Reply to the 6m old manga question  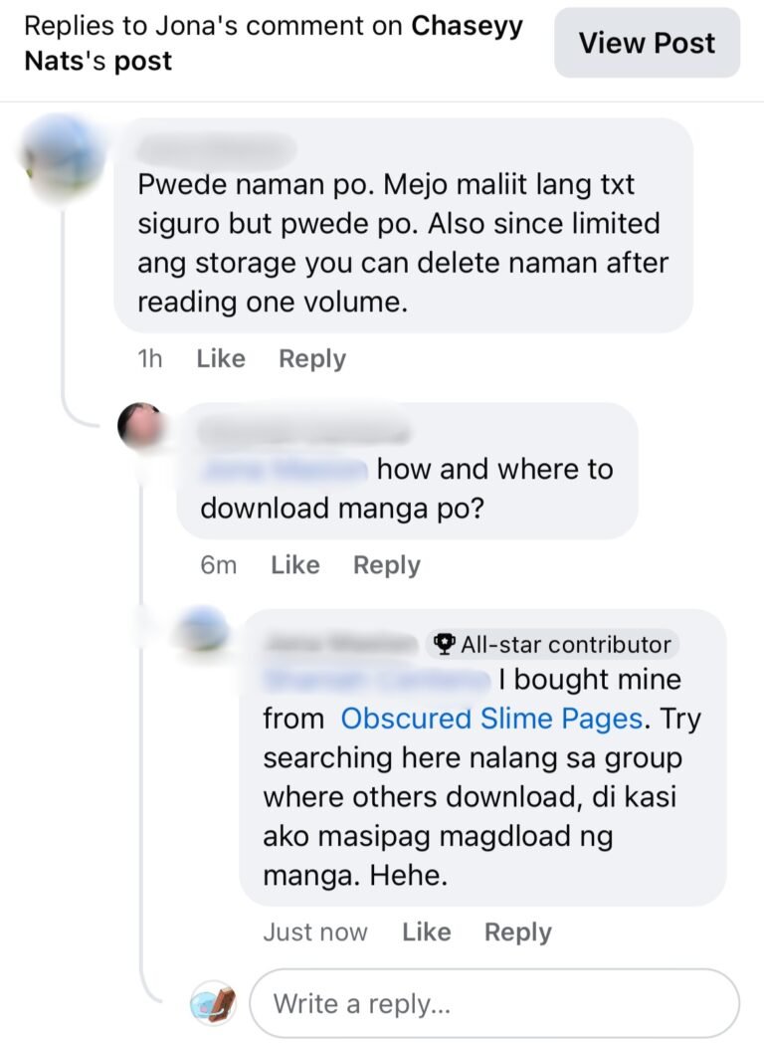386,564
